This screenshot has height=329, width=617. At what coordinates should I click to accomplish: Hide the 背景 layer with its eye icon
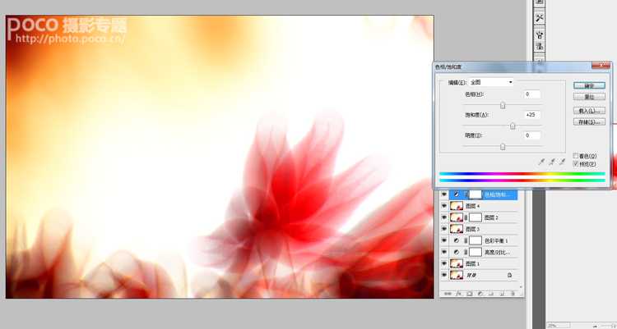(x=444, y=275)
